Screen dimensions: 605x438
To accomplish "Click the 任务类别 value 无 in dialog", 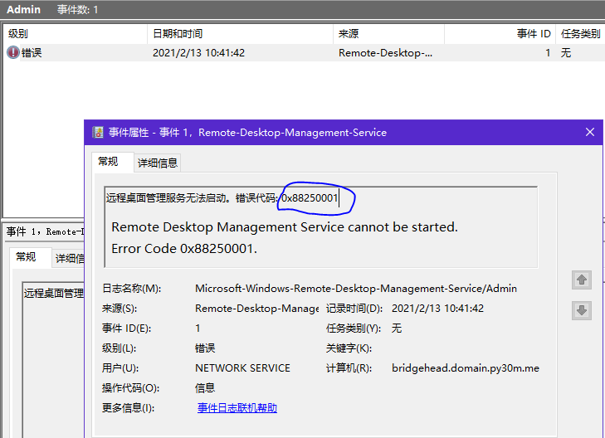I will (397, 328).
